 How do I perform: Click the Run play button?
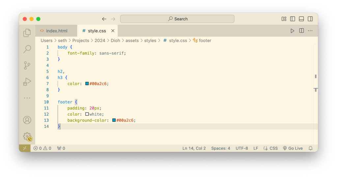[x=292, y=31]
